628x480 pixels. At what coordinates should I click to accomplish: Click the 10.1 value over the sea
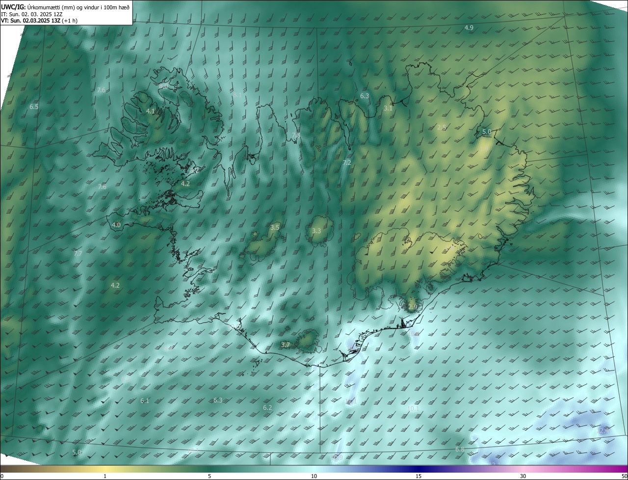pos(413,408)
